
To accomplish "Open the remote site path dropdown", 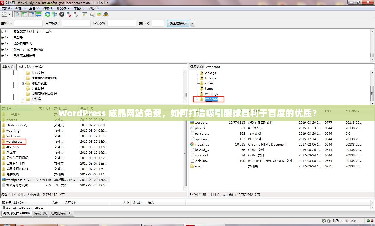I will (x=372, y=67).
